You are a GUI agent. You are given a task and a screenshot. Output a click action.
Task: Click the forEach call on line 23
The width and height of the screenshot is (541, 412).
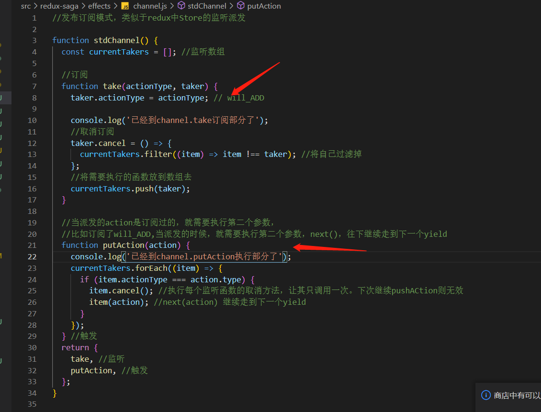[151, 268]
